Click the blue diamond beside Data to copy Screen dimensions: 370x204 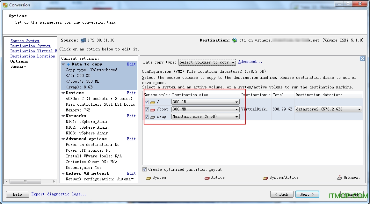tap(69, 64)
